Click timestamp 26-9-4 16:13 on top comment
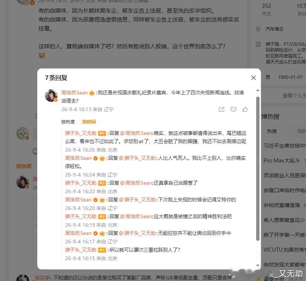Image resolution: width=306 pixels, height=281 pixels. pyautogui.click(x=76, y=110)
